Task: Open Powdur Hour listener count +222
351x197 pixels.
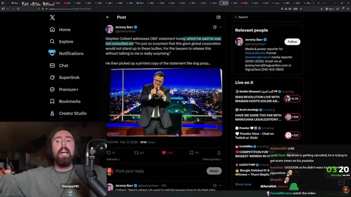Action: 292,135
